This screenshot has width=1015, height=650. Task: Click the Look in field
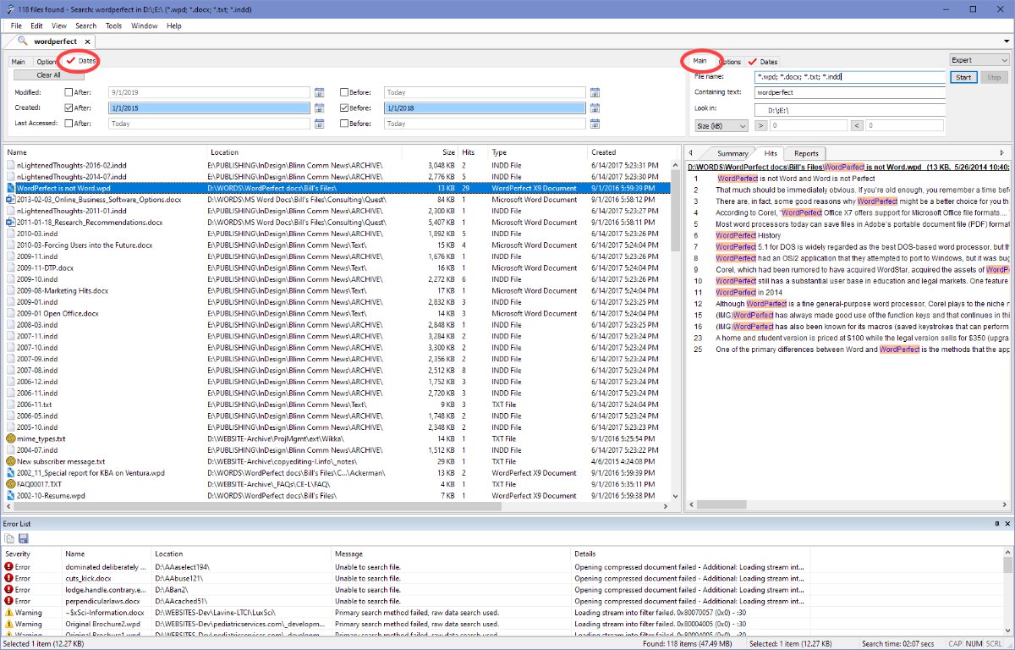[850, 109]
